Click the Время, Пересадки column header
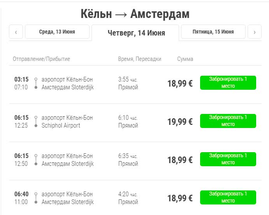This screenshot has width=269, height=215. coord(139,59)
